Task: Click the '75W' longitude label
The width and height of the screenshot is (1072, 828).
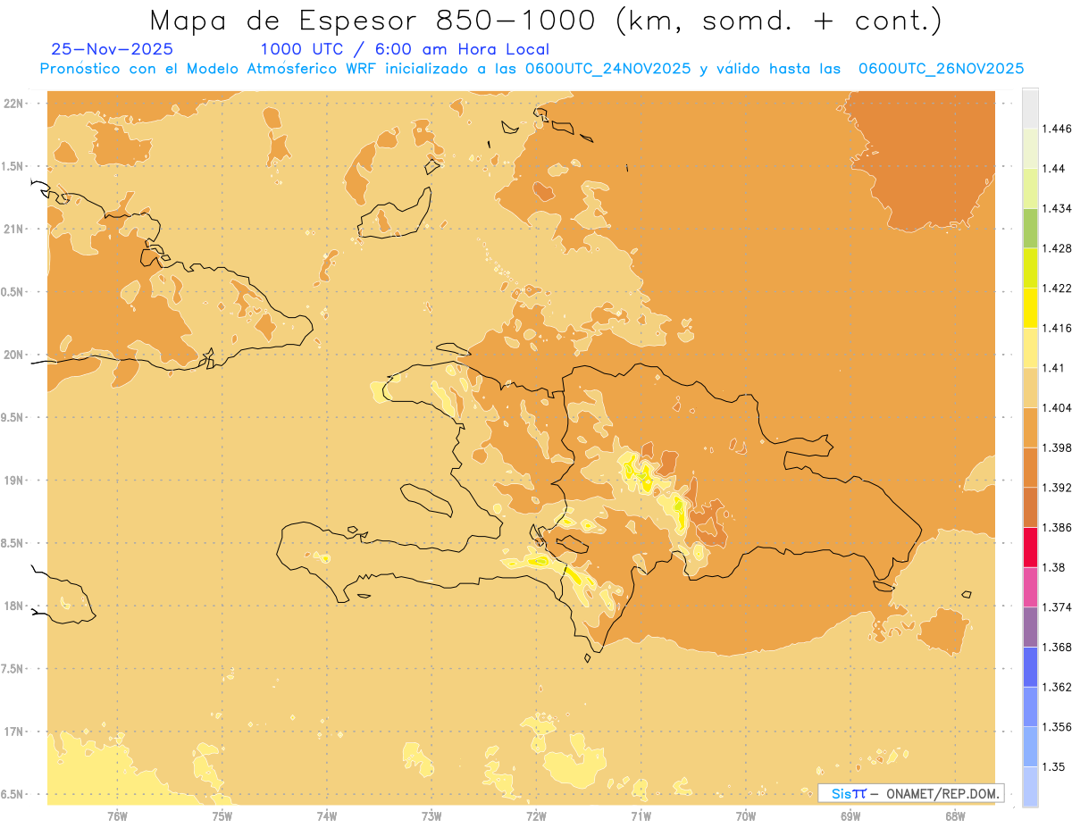Action: point(222,815)
